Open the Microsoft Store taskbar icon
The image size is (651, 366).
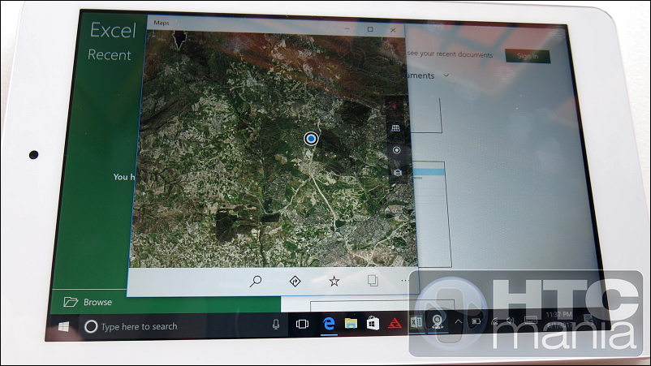click(x=373, y=322)
